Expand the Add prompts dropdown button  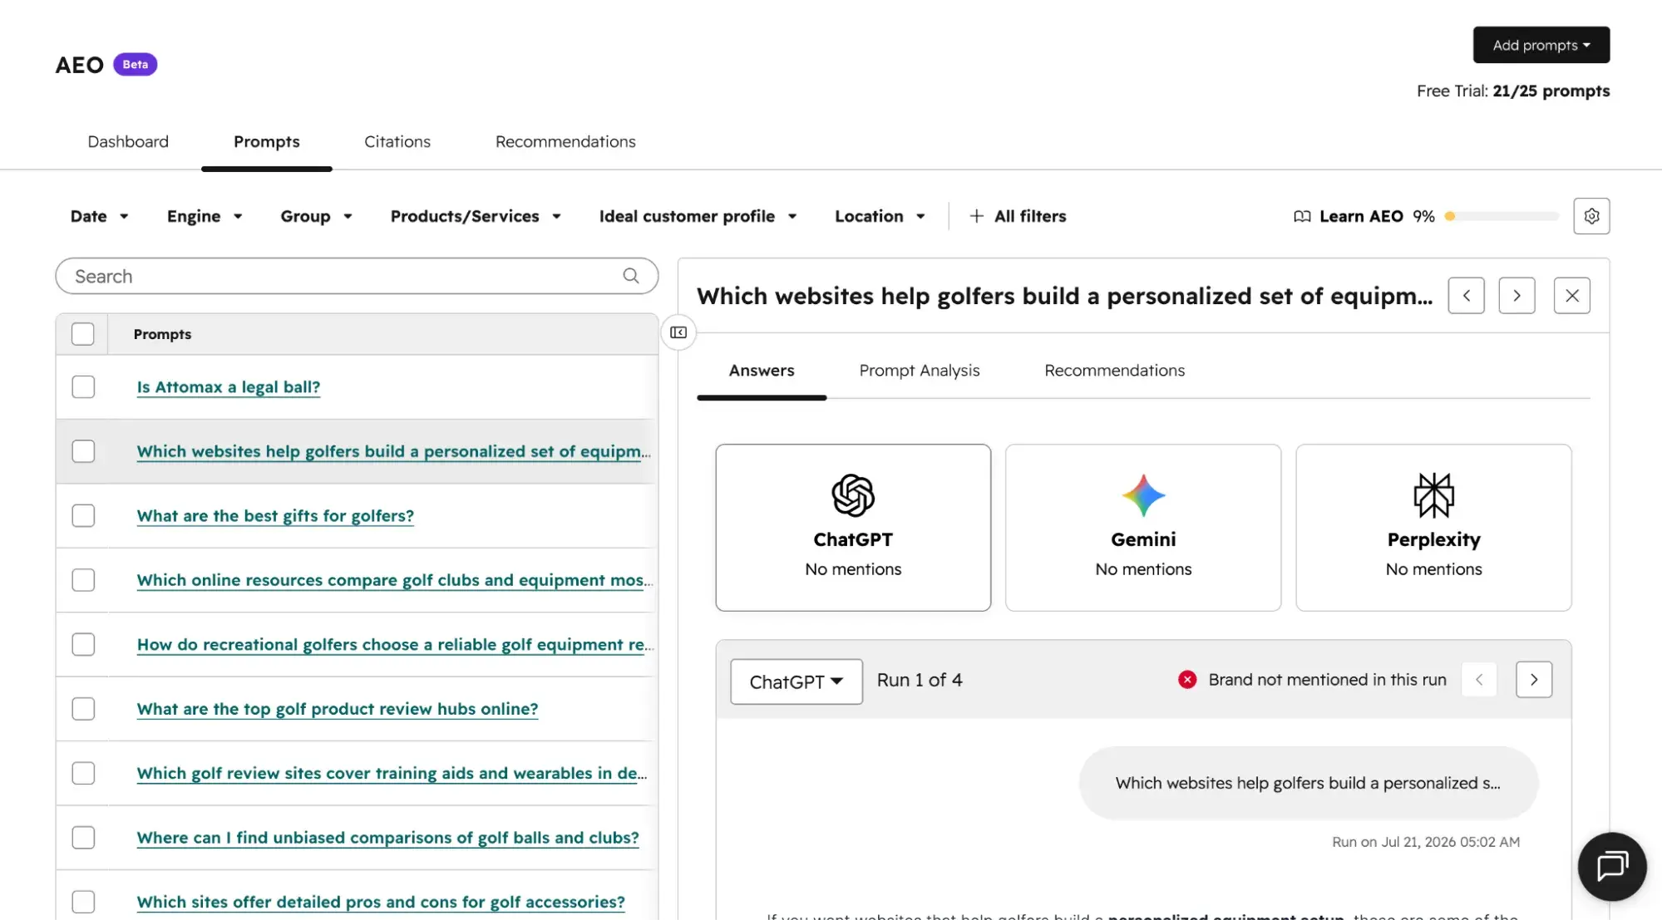point(1541,45)
